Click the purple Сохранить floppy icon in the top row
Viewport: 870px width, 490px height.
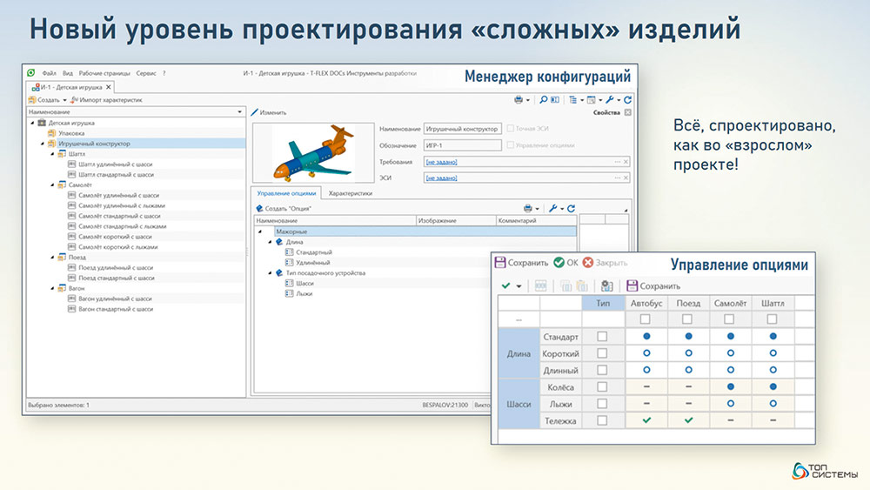tap(500, 262)
